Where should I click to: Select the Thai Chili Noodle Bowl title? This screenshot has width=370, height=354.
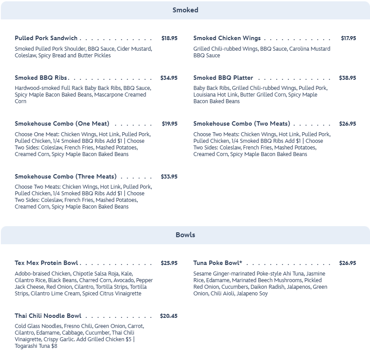[x=48, y=316]
